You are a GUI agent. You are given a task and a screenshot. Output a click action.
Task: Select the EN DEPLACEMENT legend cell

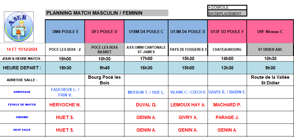[227, 14]
